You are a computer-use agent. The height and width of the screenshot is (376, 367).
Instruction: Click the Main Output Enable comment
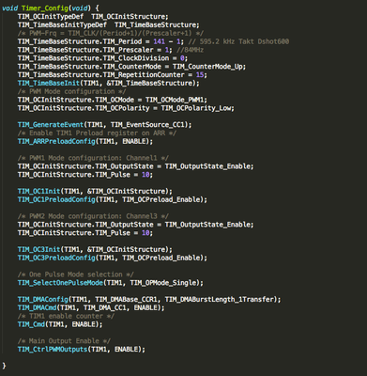64,341
